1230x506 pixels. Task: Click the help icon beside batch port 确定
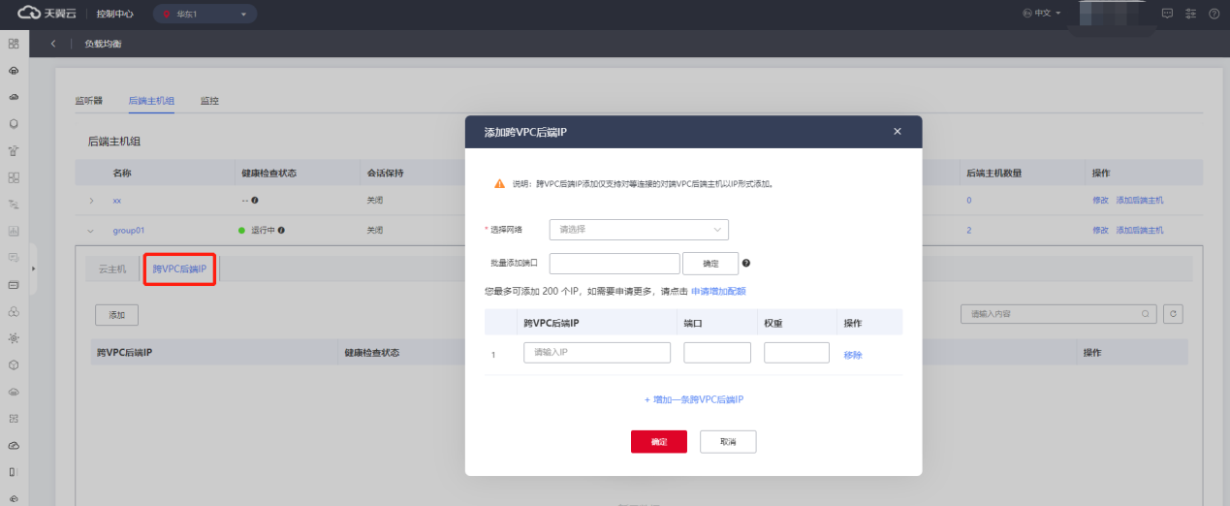[x=746, y=263]
